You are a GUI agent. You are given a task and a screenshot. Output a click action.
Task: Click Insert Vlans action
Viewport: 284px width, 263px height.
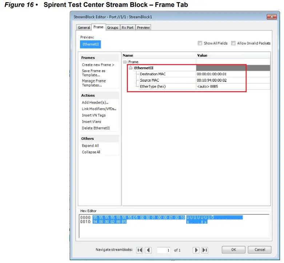click(92, 122)
